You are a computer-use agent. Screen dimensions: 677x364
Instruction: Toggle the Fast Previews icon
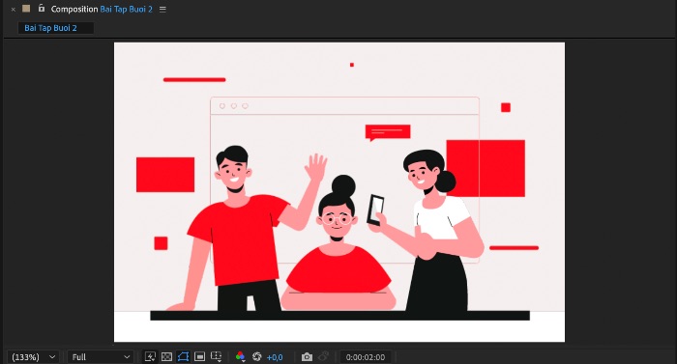click(150, 356)
